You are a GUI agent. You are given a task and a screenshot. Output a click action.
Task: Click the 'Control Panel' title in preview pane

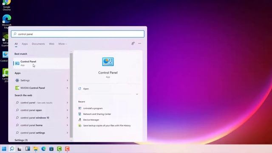click(108, 73)
